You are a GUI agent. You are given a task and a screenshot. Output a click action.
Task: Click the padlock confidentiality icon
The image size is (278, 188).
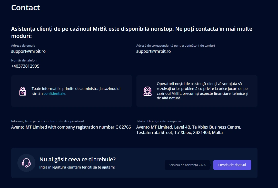point(23,91)
